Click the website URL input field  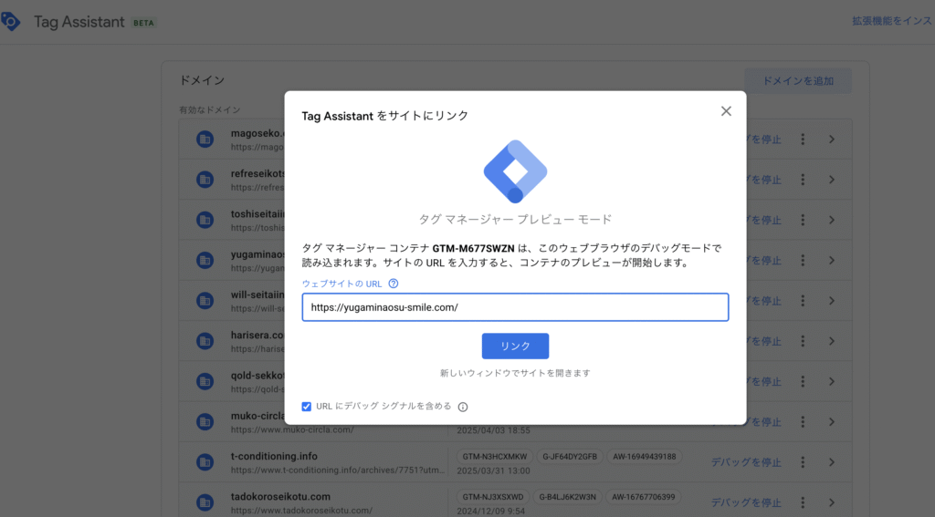coord(515,307)
